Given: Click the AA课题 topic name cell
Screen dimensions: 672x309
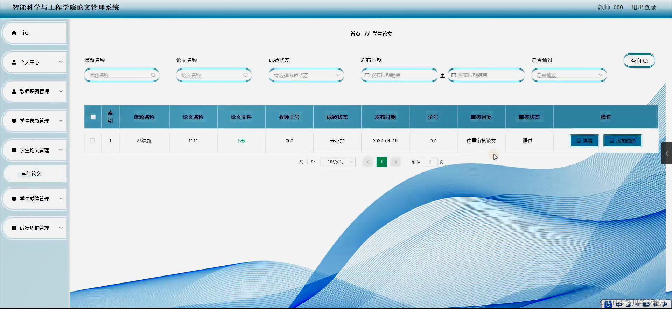Looking at the screenshot, I should point(144,141).
